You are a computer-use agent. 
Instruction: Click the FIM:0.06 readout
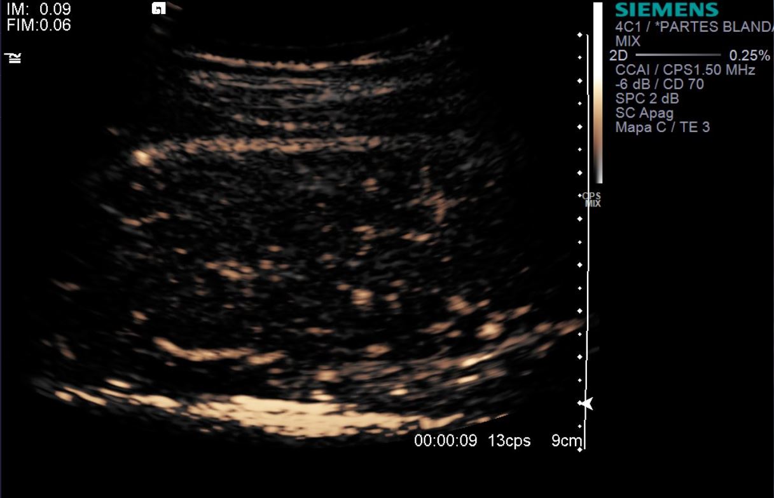(x=39, y=25)
